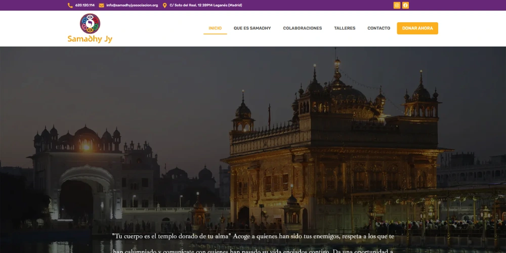506x253 pixels.
Task: Open the TALLERES menu item
Action: [x=345, y=28]
